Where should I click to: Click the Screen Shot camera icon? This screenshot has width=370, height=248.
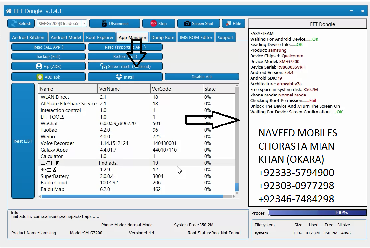[187, 24]
